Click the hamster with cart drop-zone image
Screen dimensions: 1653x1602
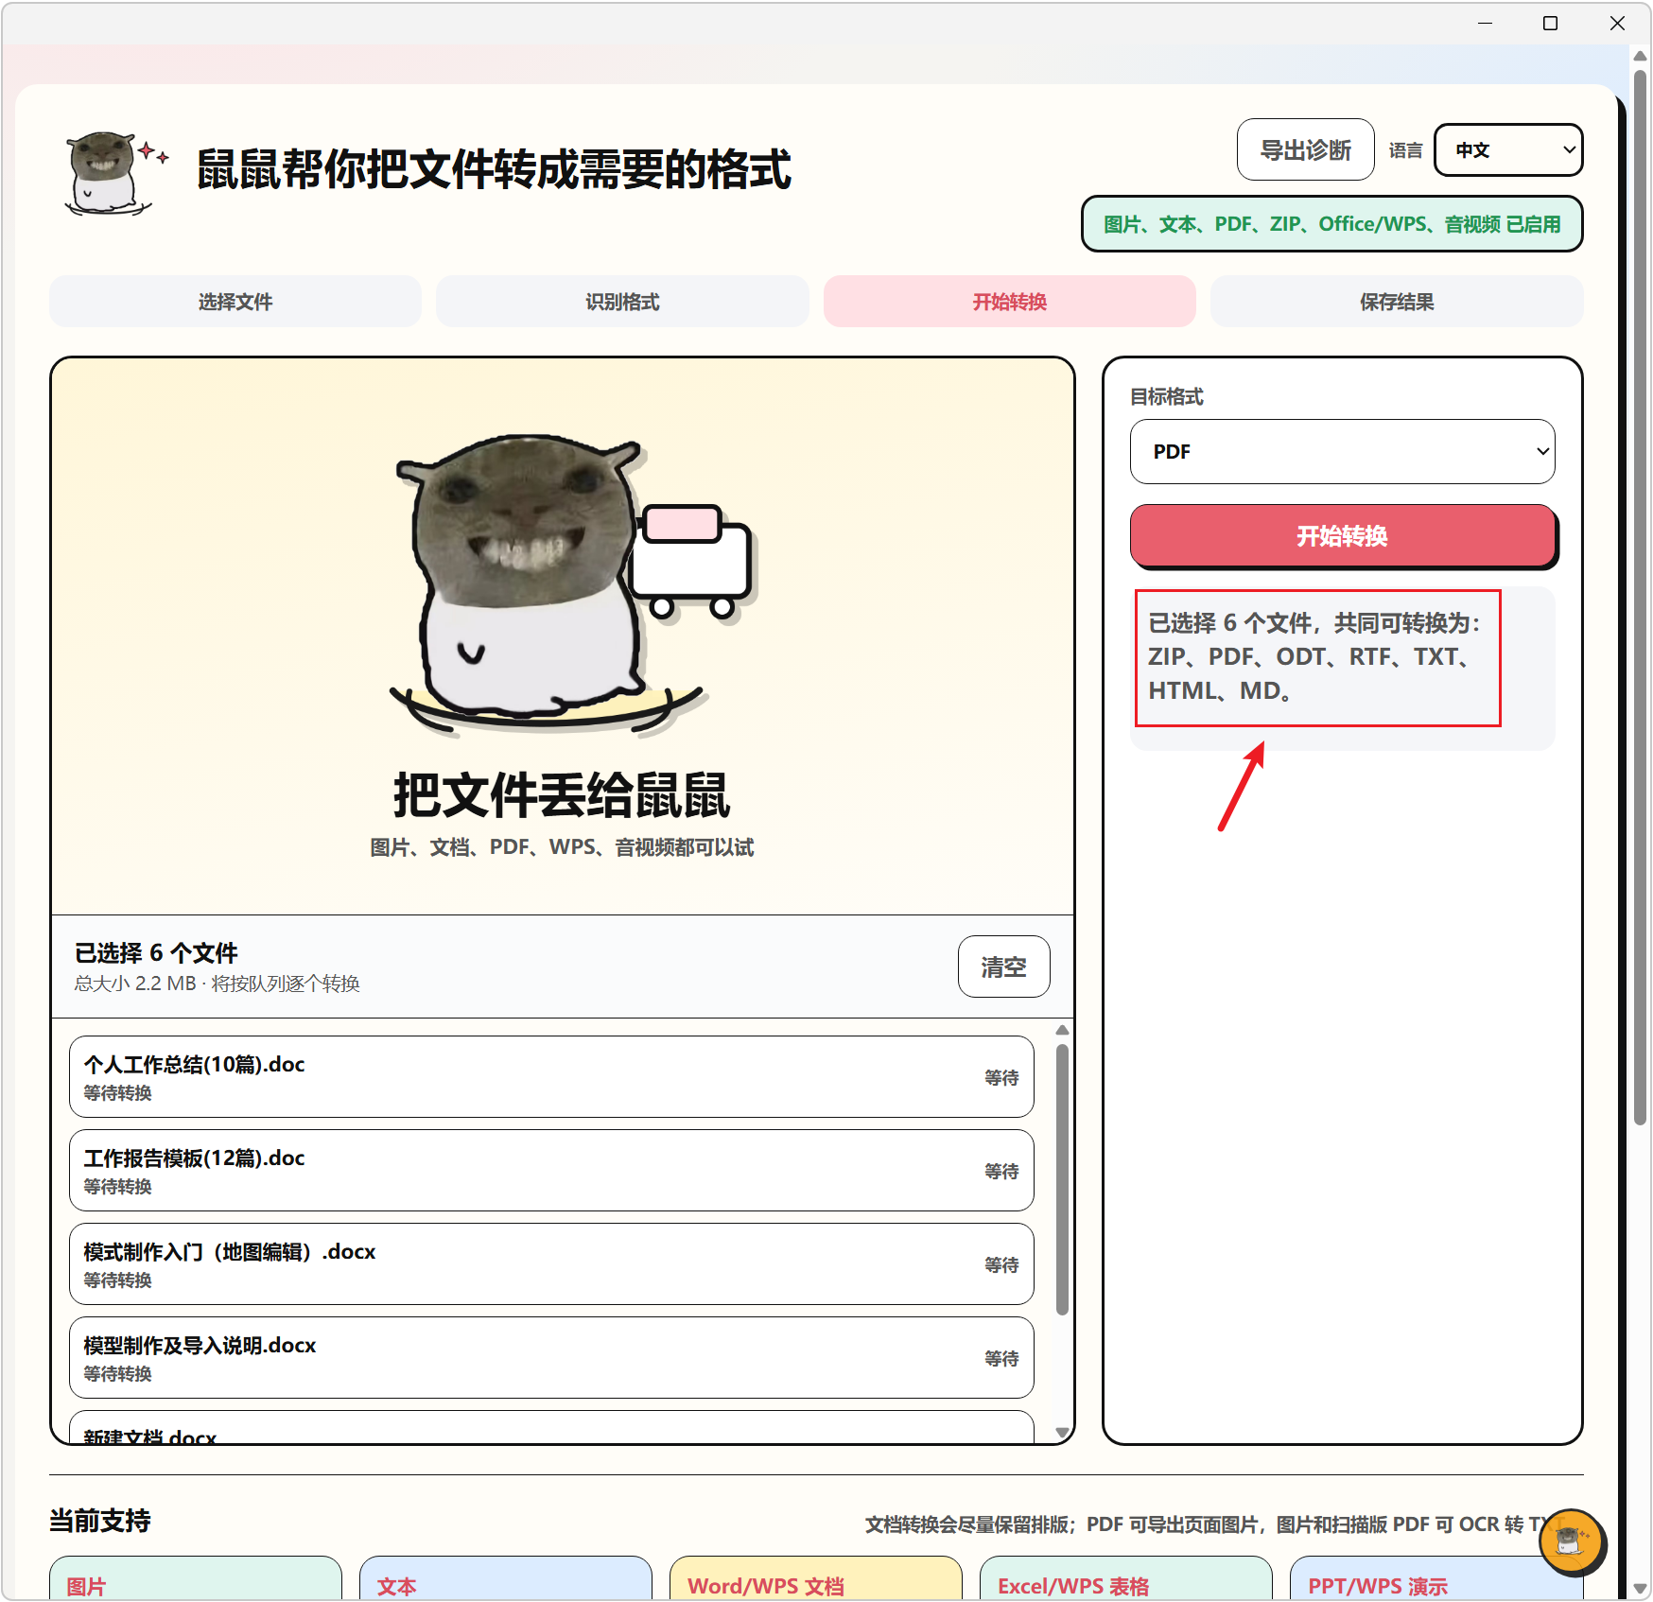pyautogui.click(x=573, y=585)
